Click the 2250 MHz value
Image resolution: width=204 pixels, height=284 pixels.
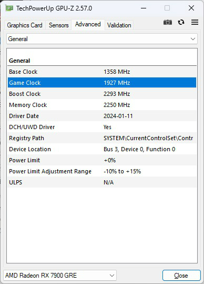point(117,105)
